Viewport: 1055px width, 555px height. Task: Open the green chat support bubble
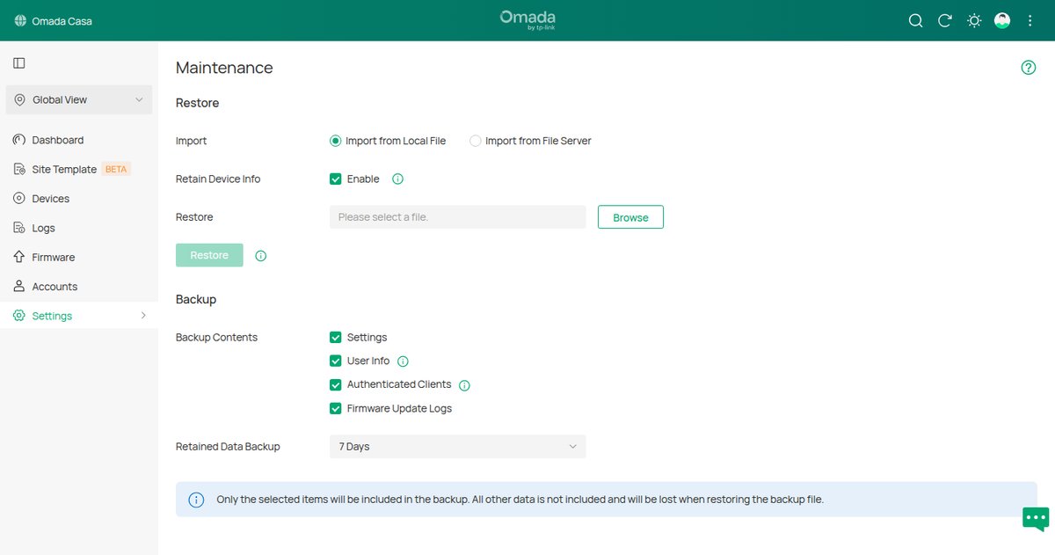[x=1036, y=519]
